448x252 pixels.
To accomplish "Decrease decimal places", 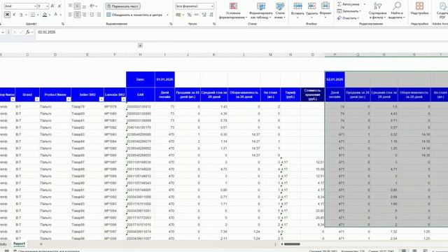I will 211,15.
